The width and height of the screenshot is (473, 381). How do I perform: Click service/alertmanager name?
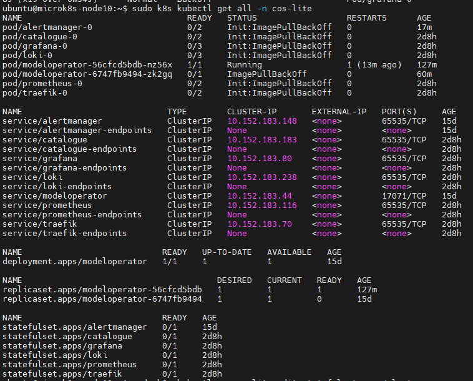(52, 121)
